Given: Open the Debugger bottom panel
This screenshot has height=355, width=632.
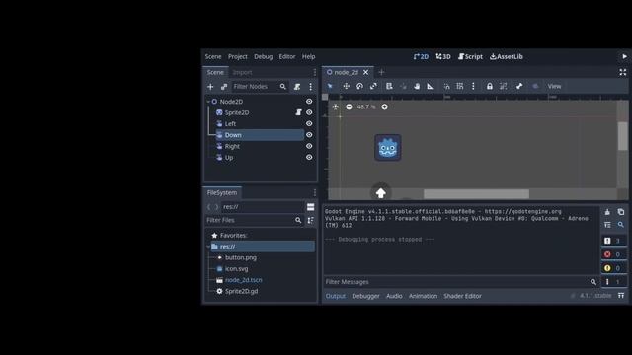Looking at the screenshot, I should 365,296.
